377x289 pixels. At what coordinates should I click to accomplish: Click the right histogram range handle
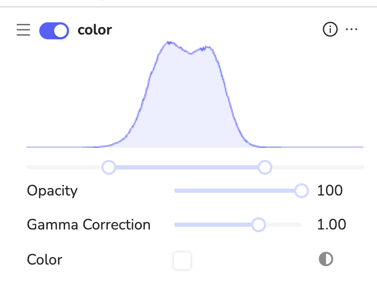click(x=265, y=167)
